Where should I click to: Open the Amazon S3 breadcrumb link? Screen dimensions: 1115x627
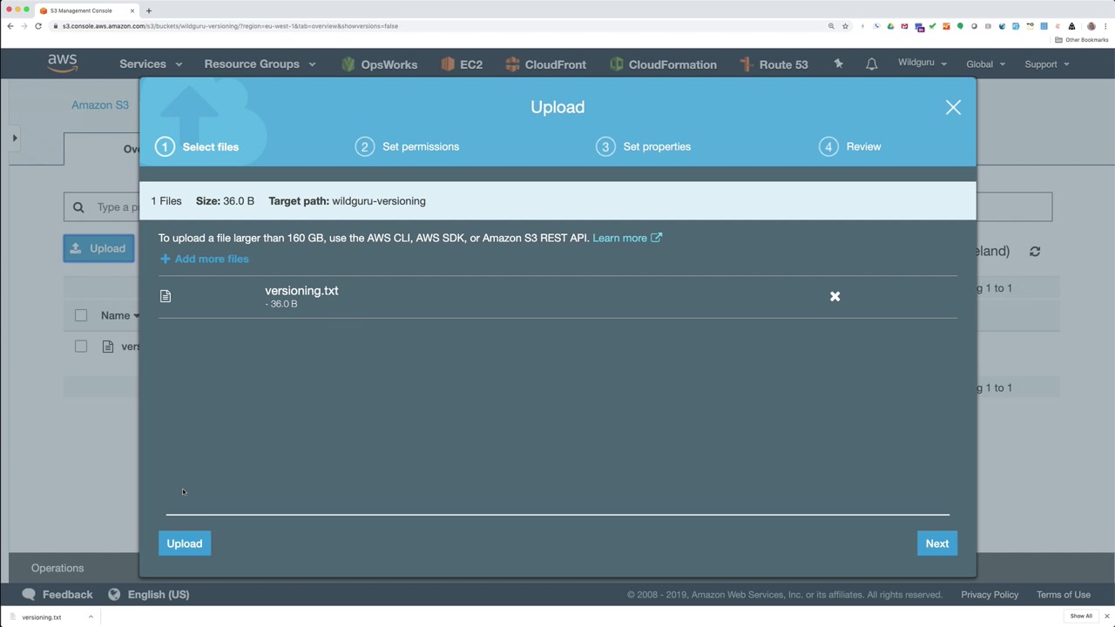tap(100, 105)
